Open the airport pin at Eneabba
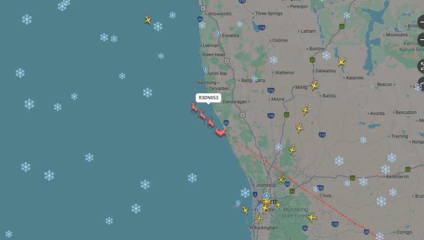This screenshot has width=424, height=240. click(218, 34)
